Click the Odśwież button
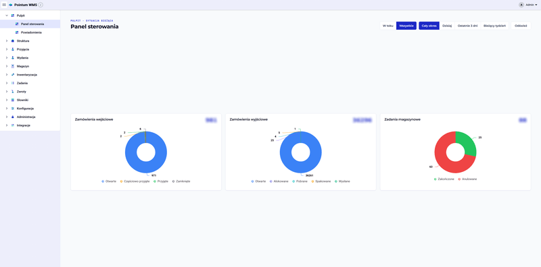541x267 pixels. pyautogui.click(x=521, y=26)
